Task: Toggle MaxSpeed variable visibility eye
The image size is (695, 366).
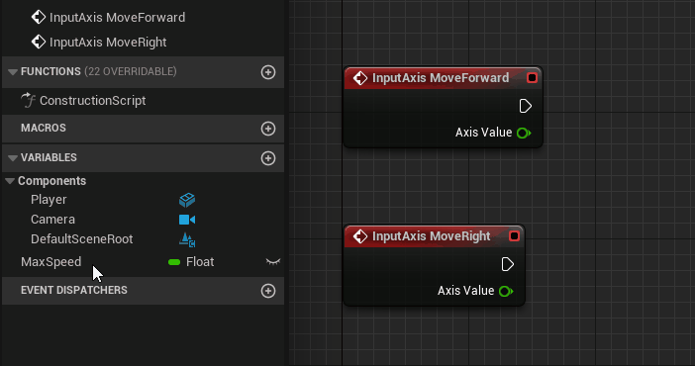Action: tap(273, 262)
